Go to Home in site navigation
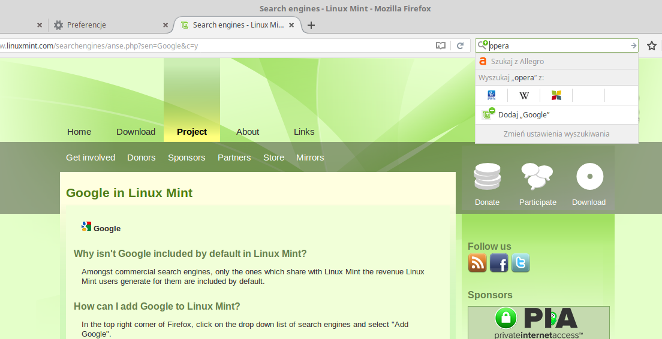 (79, 132)
